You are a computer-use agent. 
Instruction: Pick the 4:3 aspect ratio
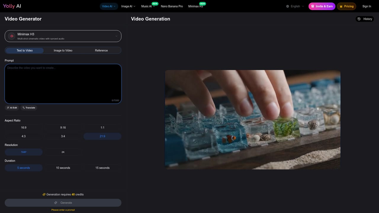click(x=24, y=136)
